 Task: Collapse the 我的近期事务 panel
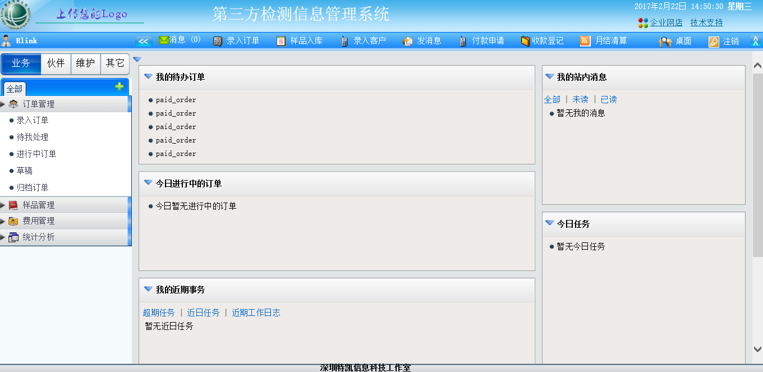pyautogui.click(x=148, y=289)
